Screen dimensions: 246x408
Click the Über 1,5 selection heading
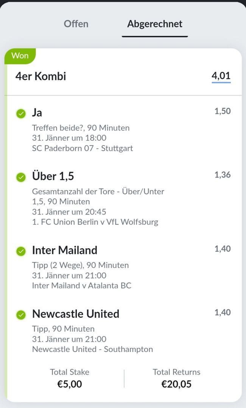[x=53, y=176]
